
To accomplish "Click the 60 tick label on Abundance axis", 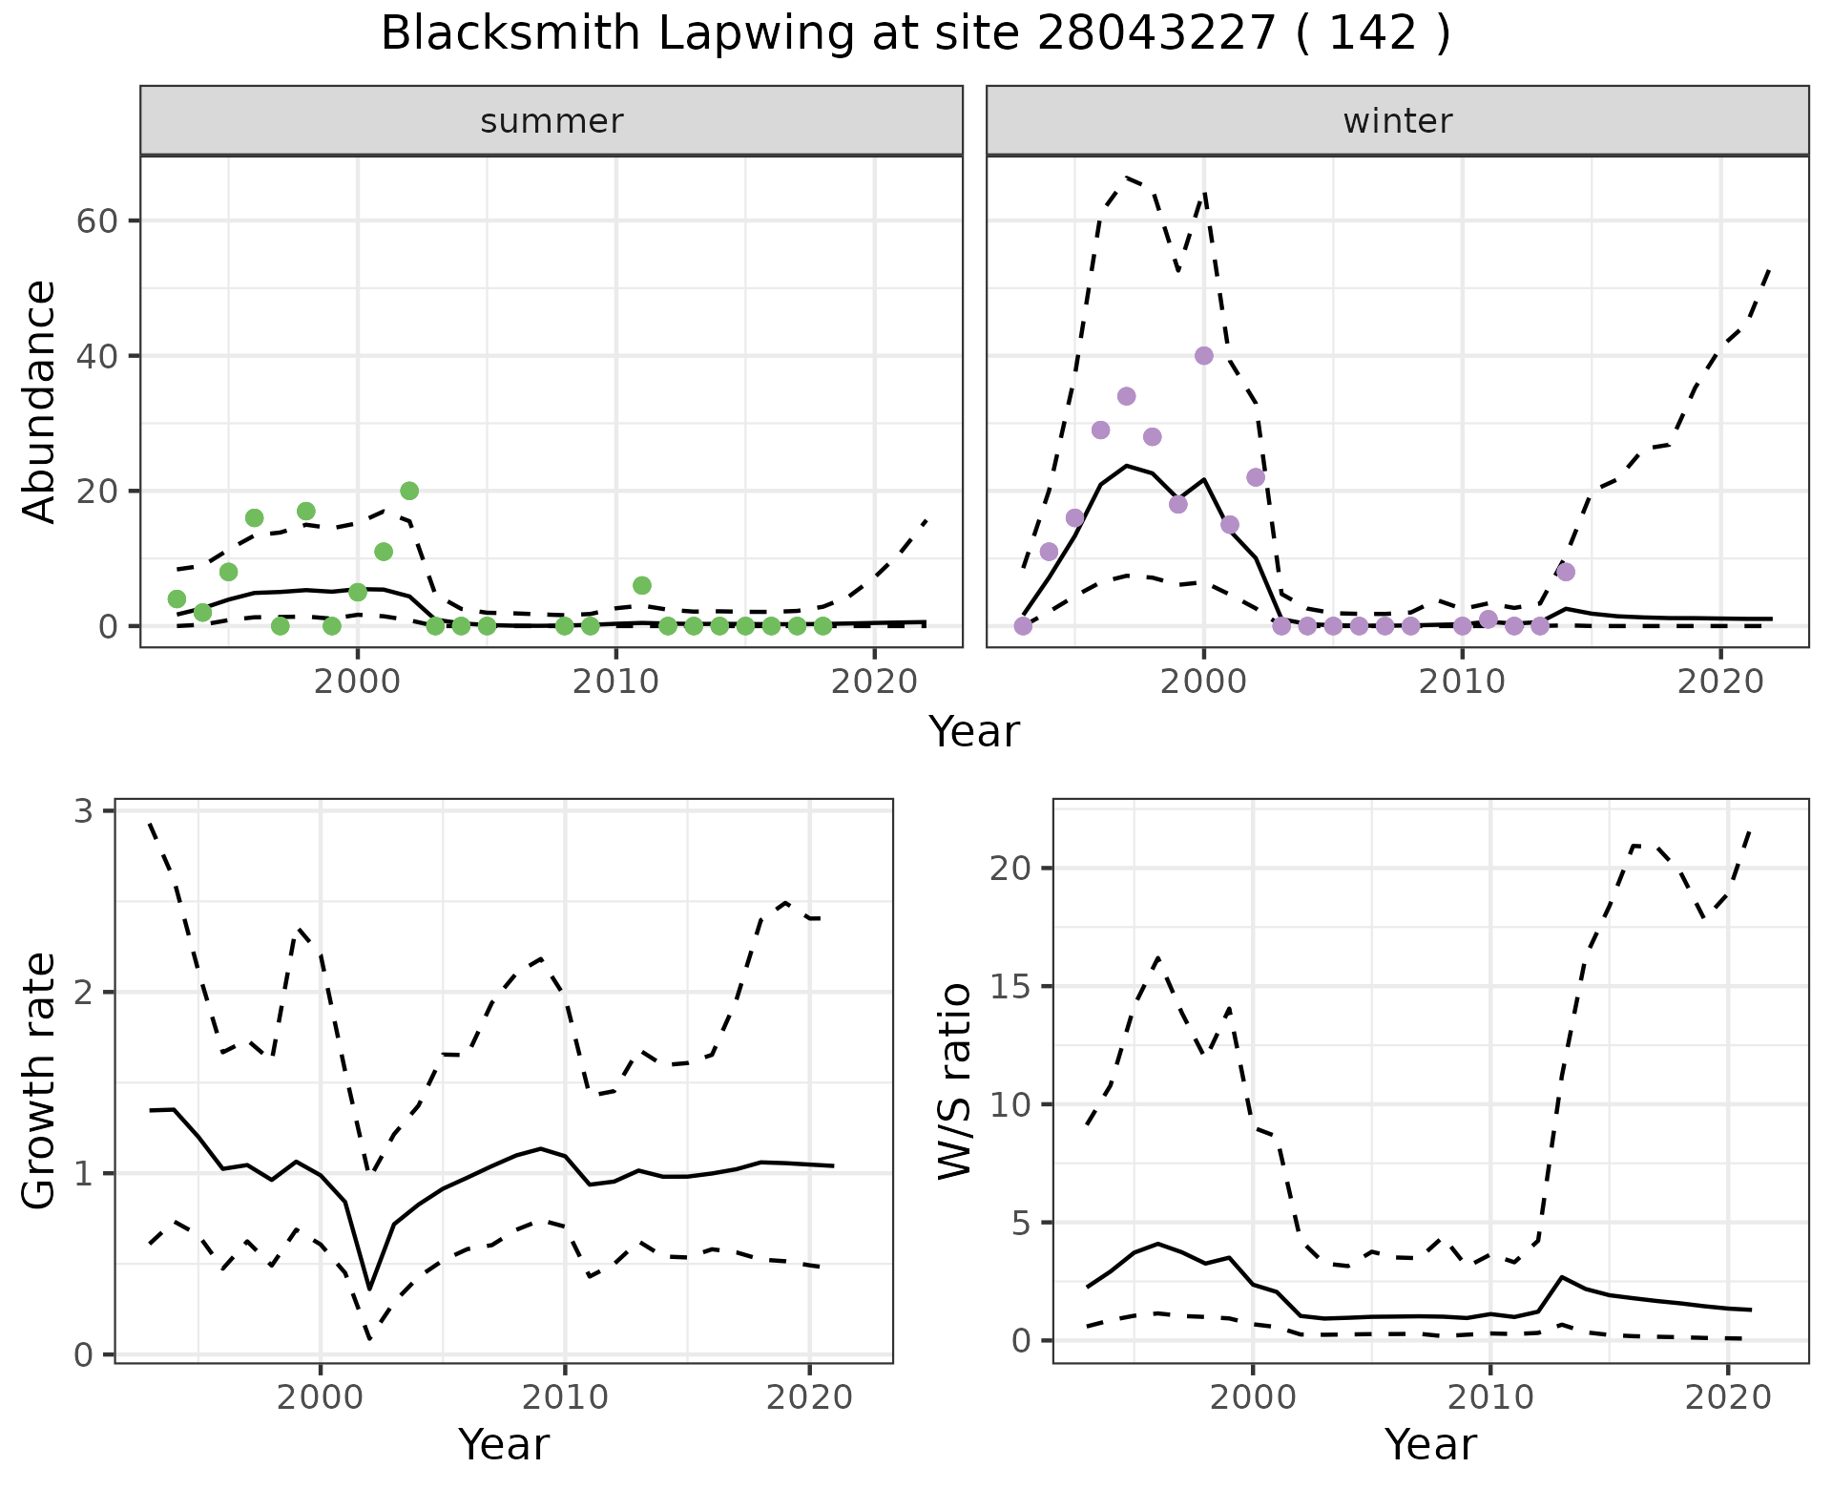I will pyautogui.click(x=96, y=220).
